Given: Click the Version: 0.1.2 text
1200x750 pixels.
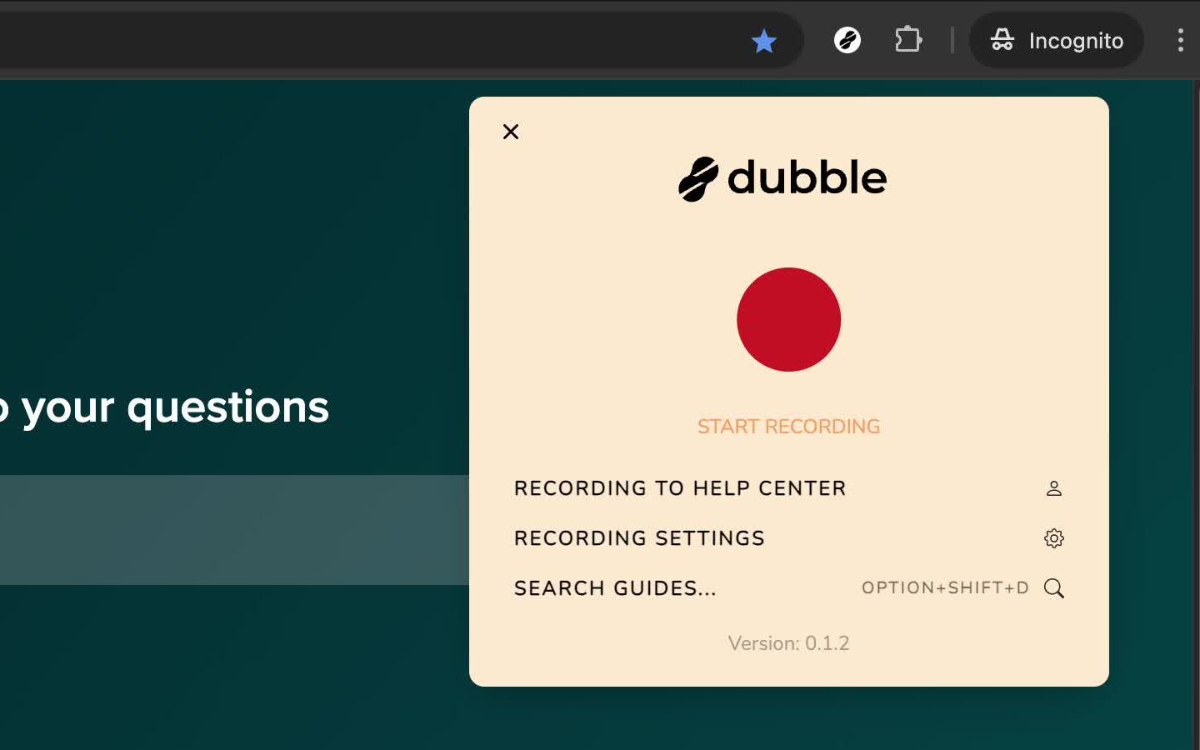Looking at the screenshot, I should pos(788,643).
